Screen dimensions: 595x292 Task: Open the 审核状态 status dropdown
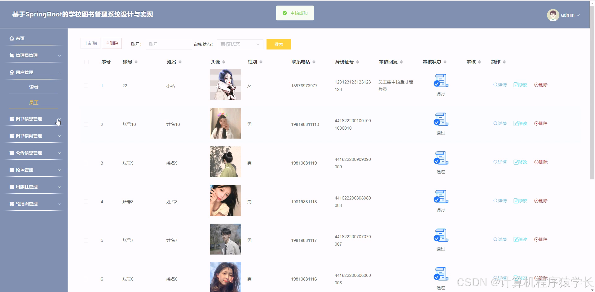tap(240, 44)
